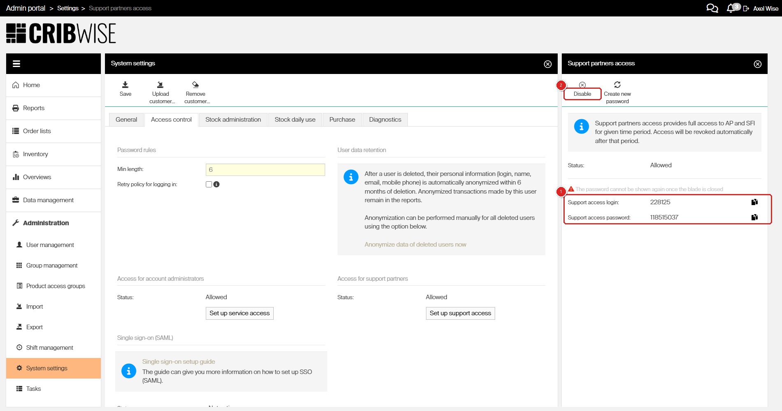Click the Min length input field
This screenshot has height=411, width=782.
[x=265, y=170]
